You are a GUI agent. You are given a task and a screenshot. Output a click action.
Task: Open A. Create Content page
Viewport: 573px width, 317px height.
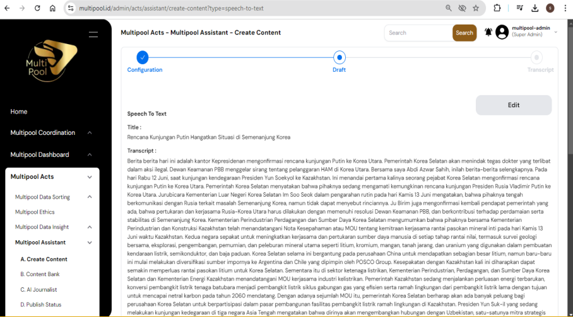(44, 260)
